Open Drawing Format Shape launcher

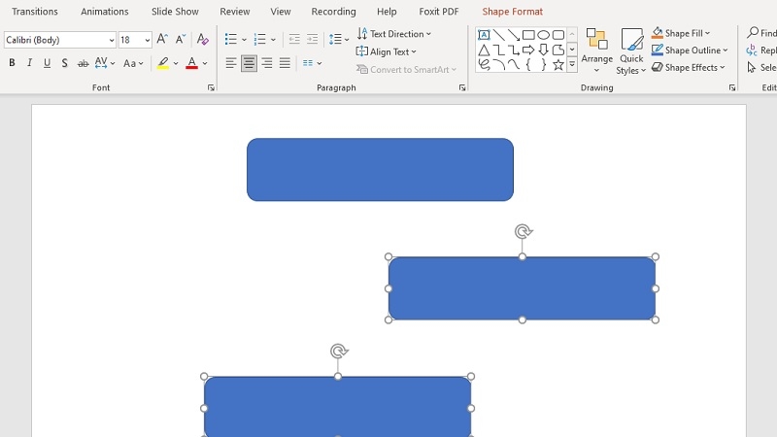(732, 87)
